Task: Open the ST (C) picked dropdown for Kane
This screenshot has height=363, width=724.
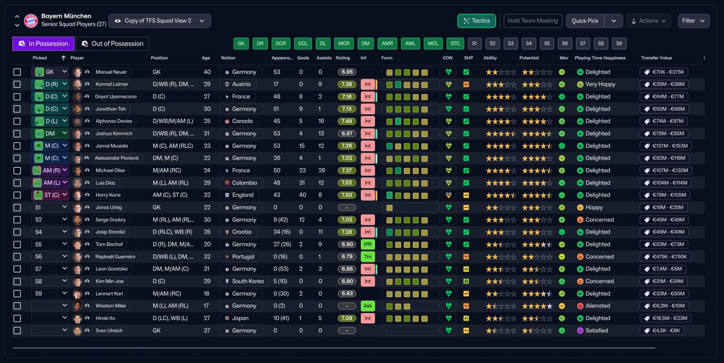Action: (x=50, y=195)
